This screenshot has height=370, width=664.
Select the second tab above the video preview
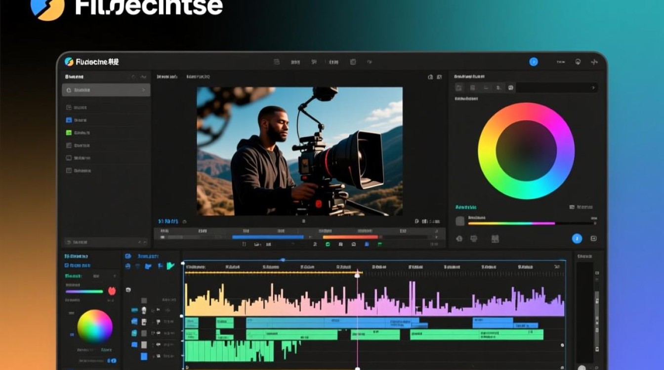[x=198, y=77]
